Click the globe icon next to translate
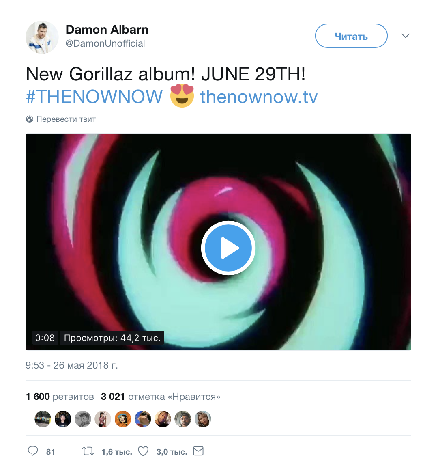This screenshot has width=438, height=470. point(29,119)
